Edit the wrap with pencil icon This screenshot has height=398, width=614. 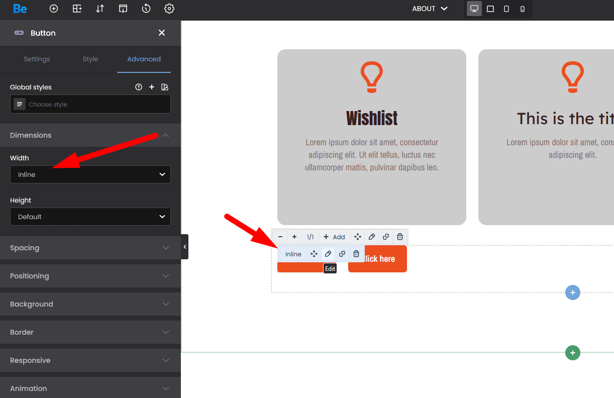tap(372, 237)
